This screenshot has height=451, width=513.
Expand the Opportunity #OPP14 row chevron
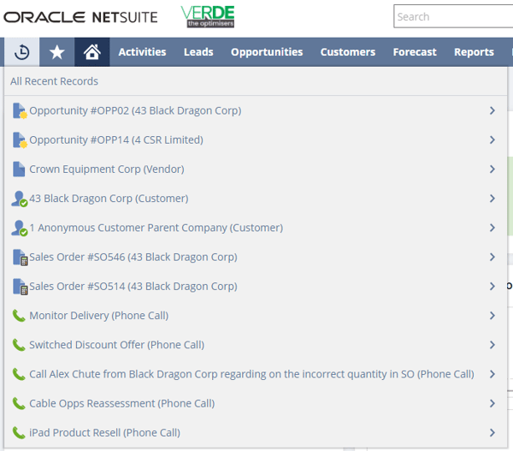click(492, 139)
